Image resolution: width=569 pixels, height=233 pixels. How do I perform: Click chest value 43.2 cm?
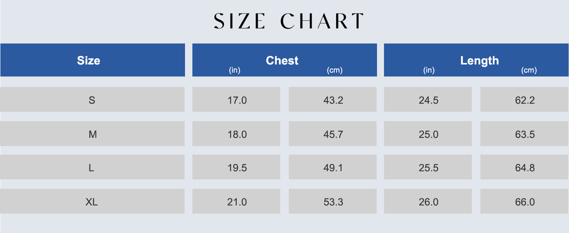(333, 99)
